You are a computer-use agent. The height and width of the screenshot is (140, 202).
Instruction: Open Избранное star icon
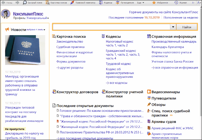coord(154,3)
